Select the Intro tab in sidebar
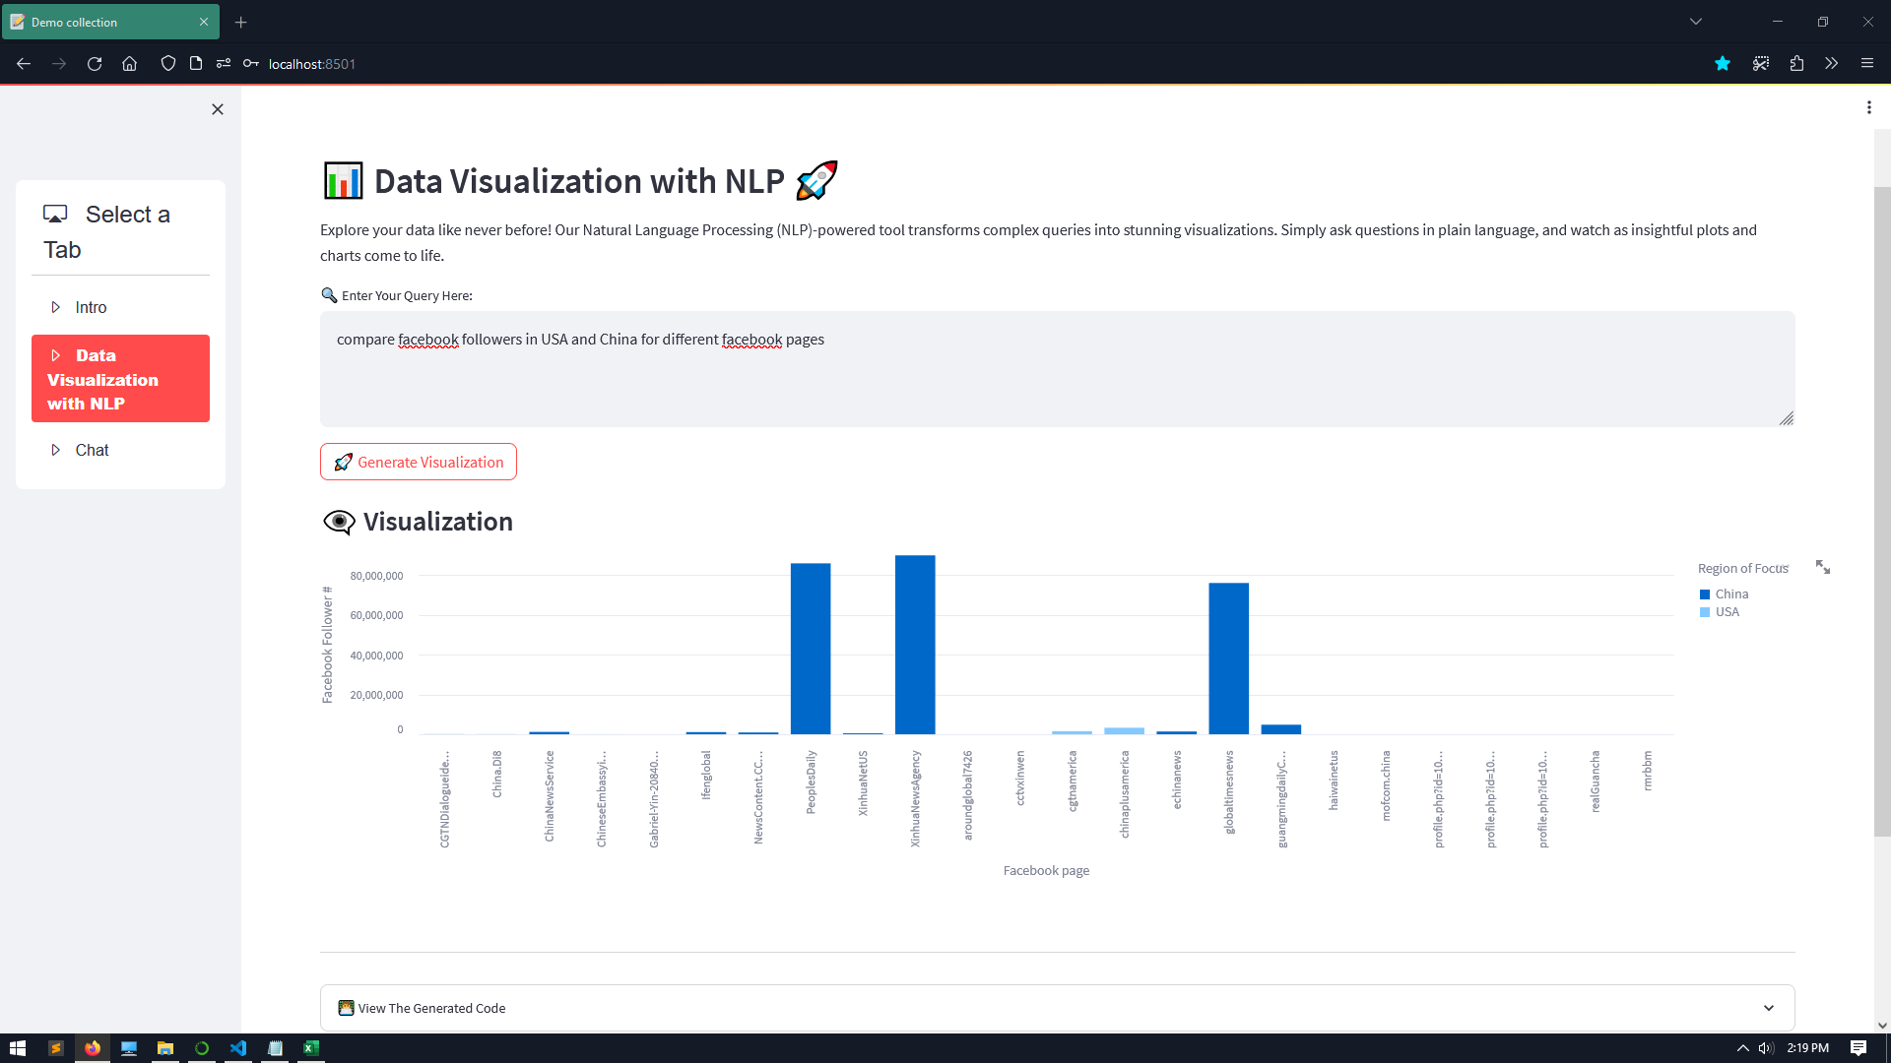The image size is (1891, 1063). 91,308
